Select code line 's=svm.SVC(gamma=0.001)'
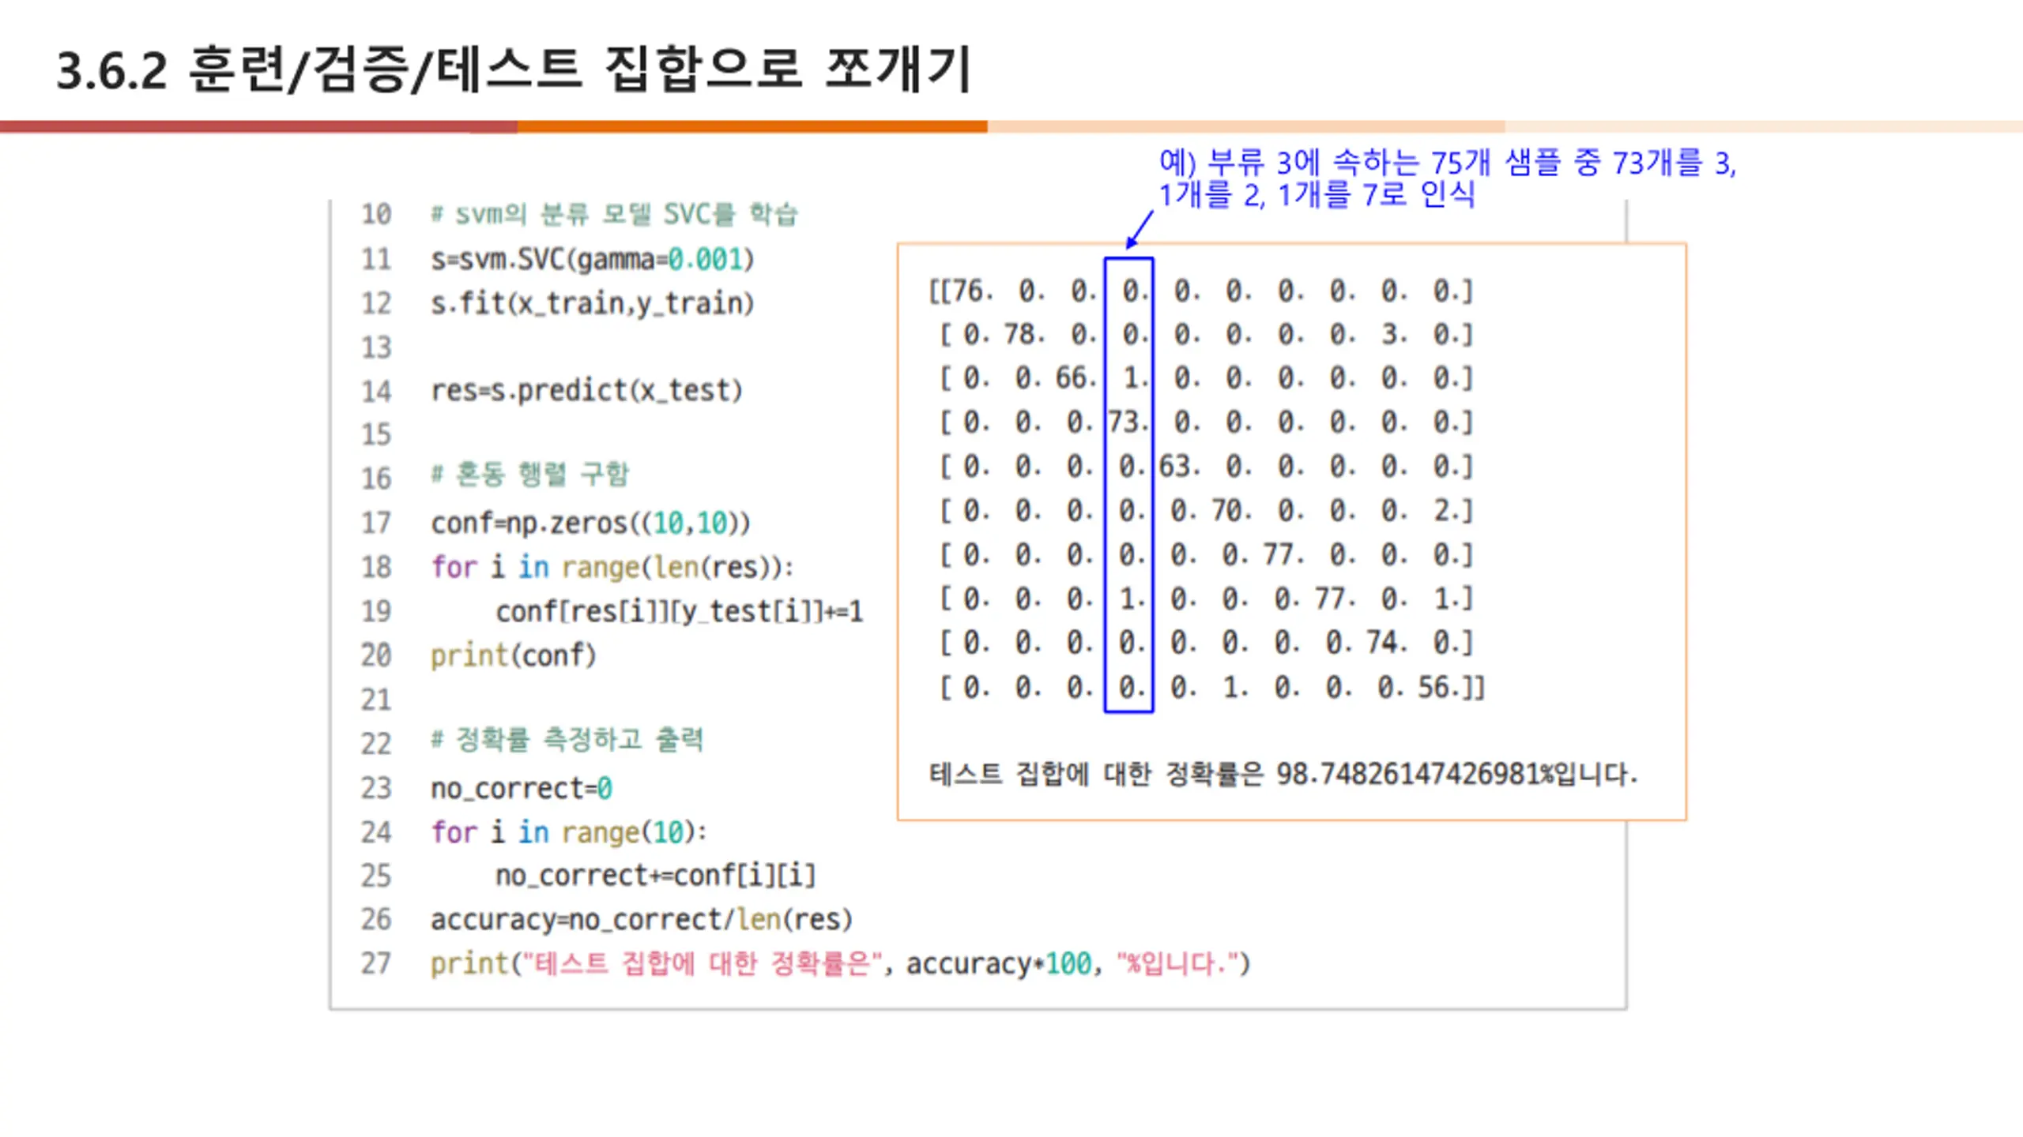Image resolution: width=2023 pixels, height=1137 pixels. click(x=593, y=259)
